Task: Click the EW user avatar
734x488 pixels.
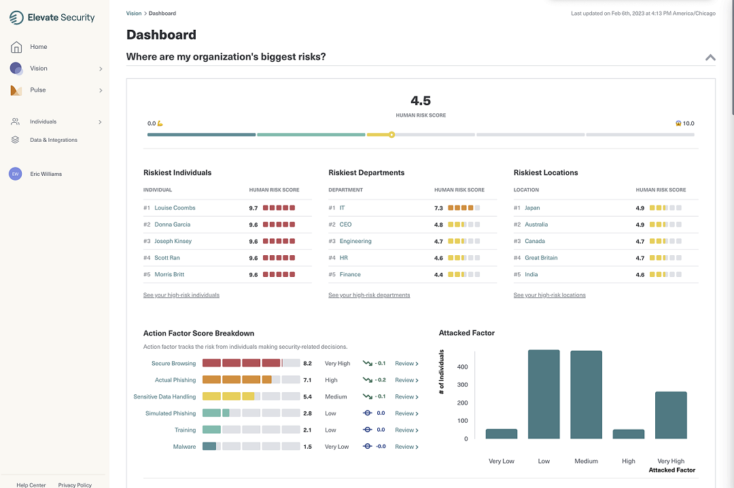Action: [x=15, y=174]
